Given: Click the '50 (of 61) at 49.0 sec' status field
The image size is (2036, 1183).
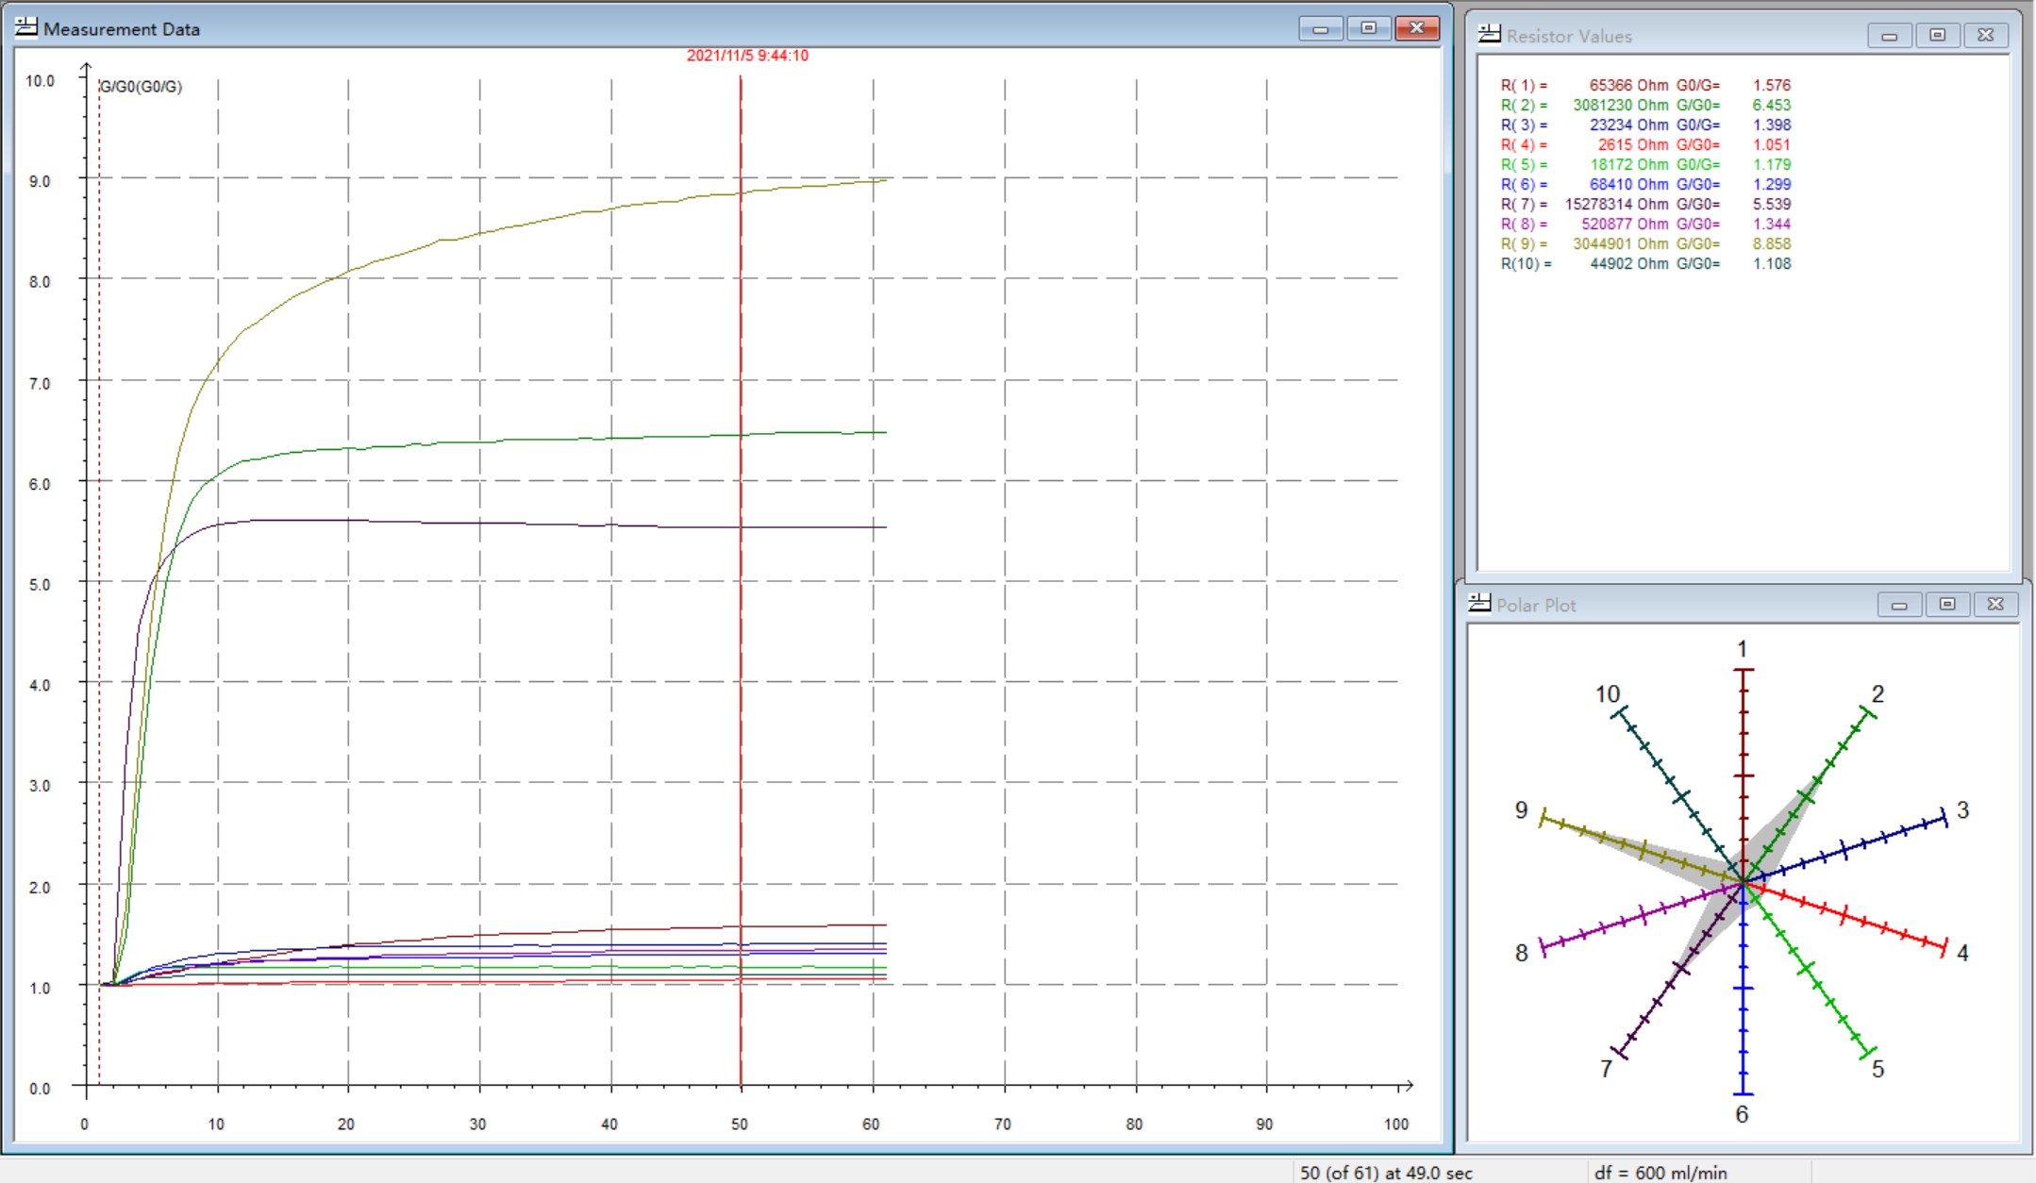Looking at the screenshot, I should point(1385,1173).
